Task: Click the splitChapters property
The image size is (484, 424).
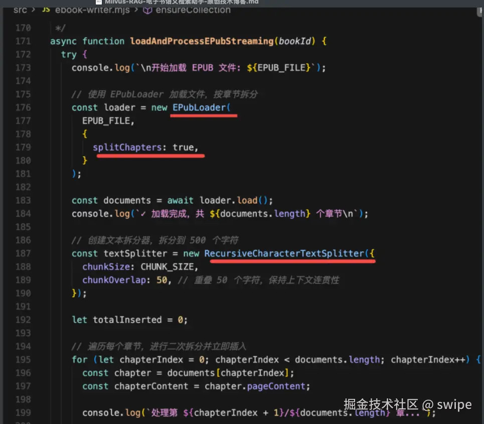Action: coord(127,148)
